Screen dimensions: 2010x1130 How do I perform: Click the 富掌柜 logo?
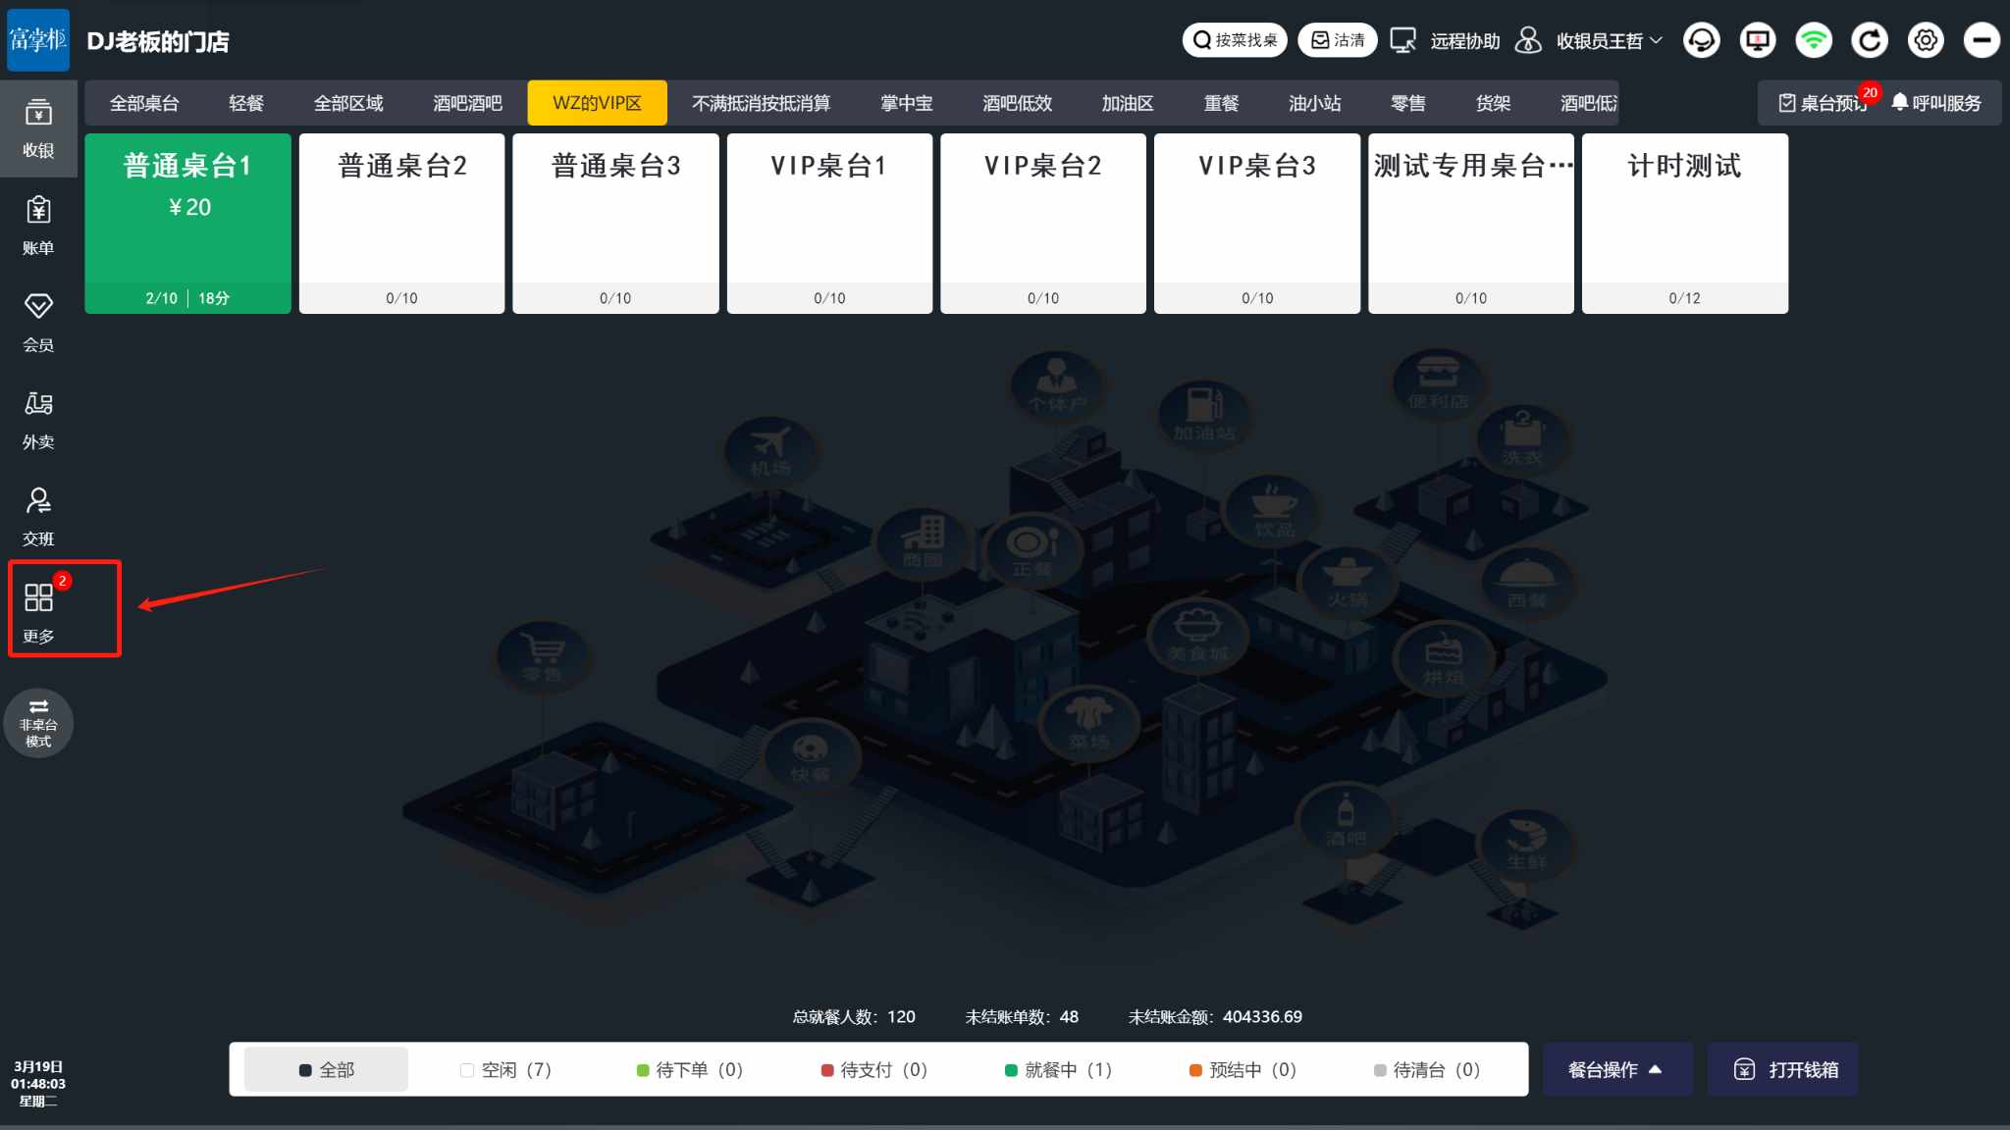(38, 40)
